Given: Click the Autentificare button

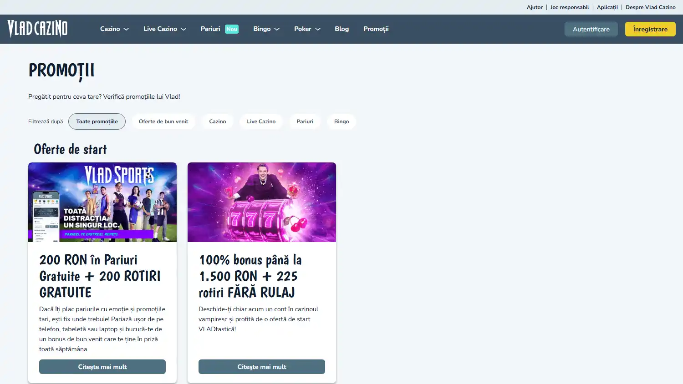Looking at the screenshot, I should [x=591, y=29].
